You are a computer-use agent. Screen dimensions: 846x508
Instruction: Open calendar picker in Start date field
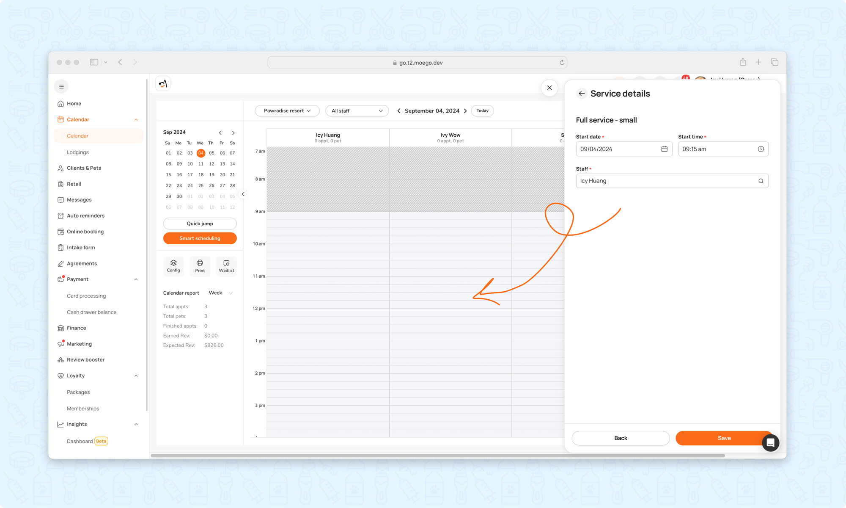click(x=664, y=149)
